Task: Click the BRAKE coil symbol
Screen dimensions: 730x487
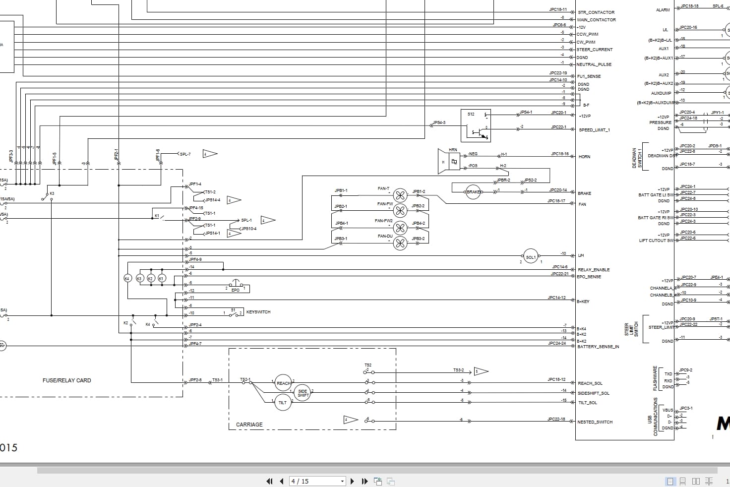Action: [x=473, y=192]
